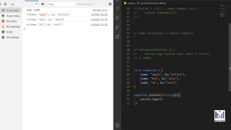Select '4 user messages' sidebar entry
Screen dimensions: 231x130
[11, 16]
